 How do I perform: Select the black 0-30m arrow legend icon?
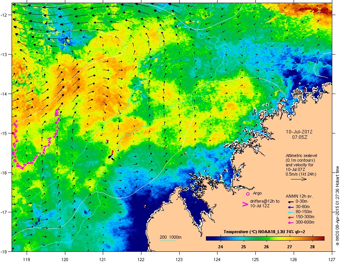[x=291, y=202]
